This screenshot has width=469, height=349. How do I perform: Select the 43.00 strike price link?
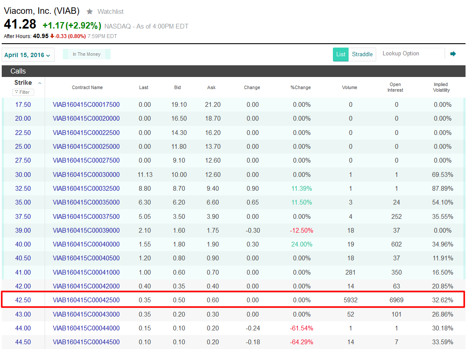click(x=23, y=314)
